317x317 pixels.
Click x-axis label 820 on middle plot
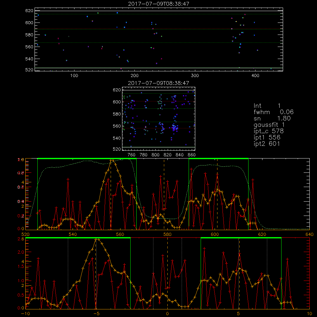pos(168,155)
